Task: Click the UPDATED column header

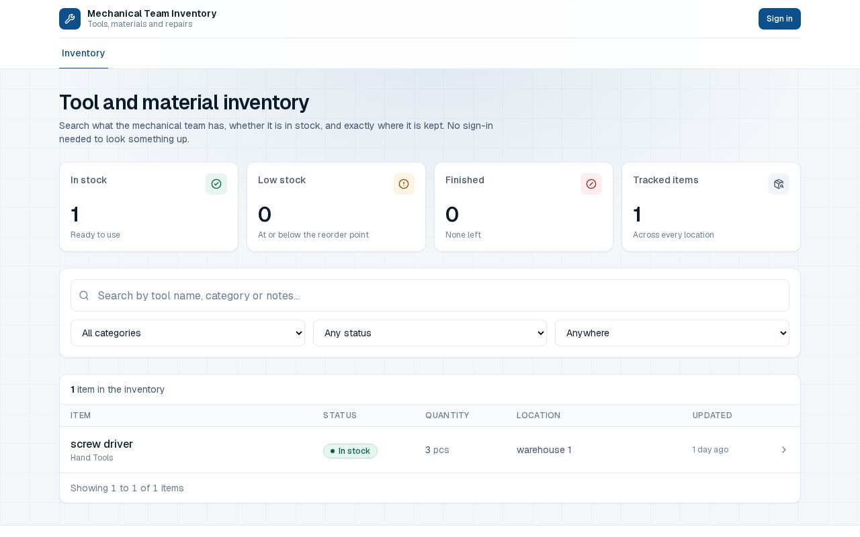Action: [x=712, y=416]
